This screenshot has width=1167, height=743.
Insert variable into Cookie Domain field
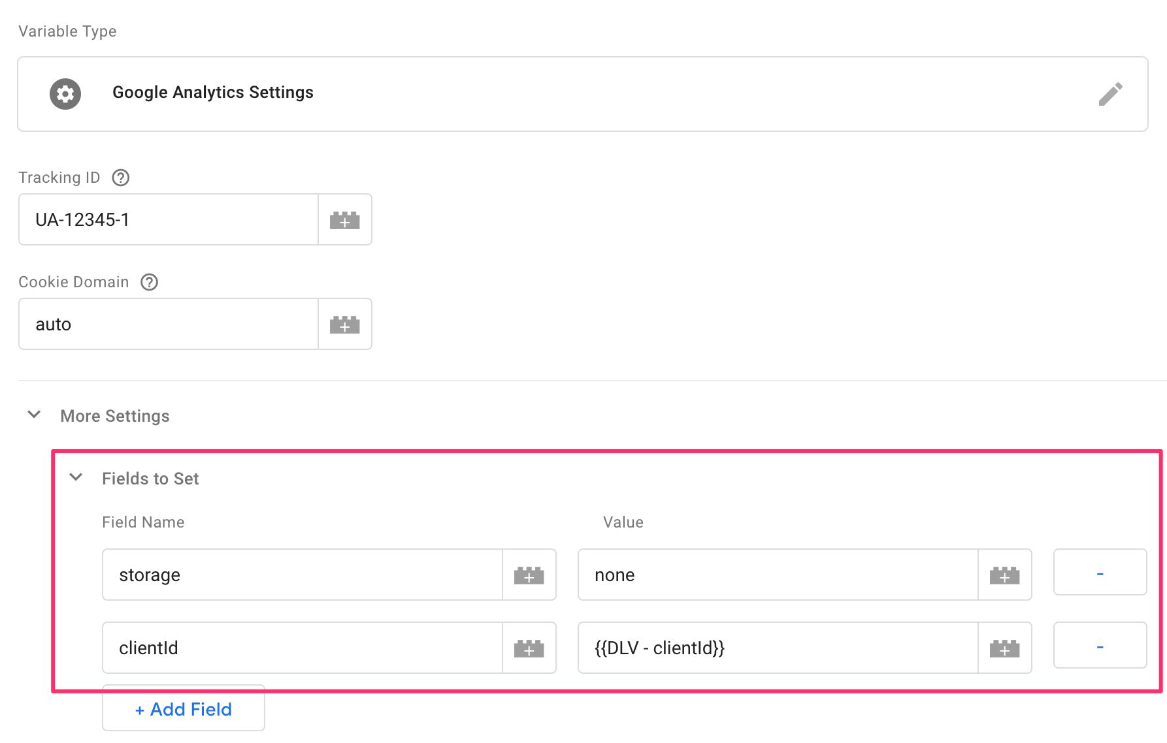coord(345,324)
